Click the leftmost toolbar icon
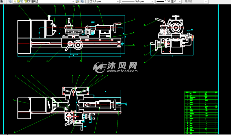231x135 pixels. pos(1,1)
